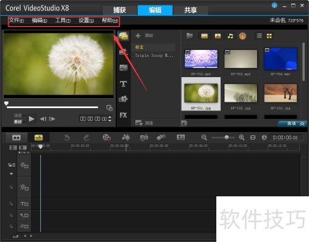The image size is (309, 242).
Task: Click the record/capture option reel icon
Action: click(x=107, y=138)
